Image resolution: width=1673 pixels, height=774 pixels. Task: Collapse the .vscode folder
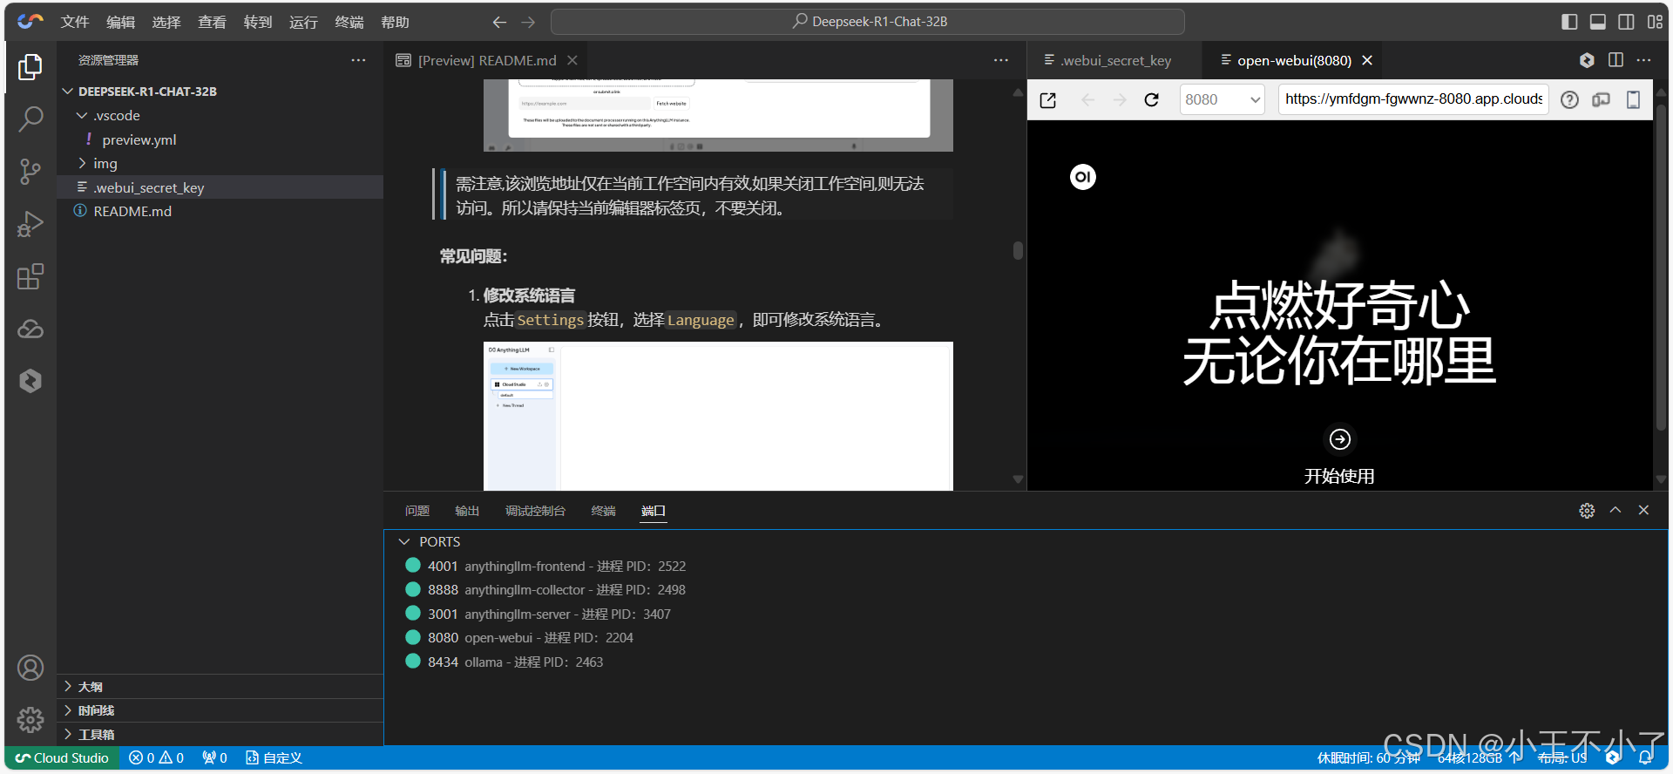click(x=82, y=116)
